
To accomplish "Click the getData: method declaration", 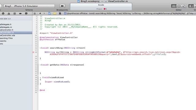I will (62, 65).
